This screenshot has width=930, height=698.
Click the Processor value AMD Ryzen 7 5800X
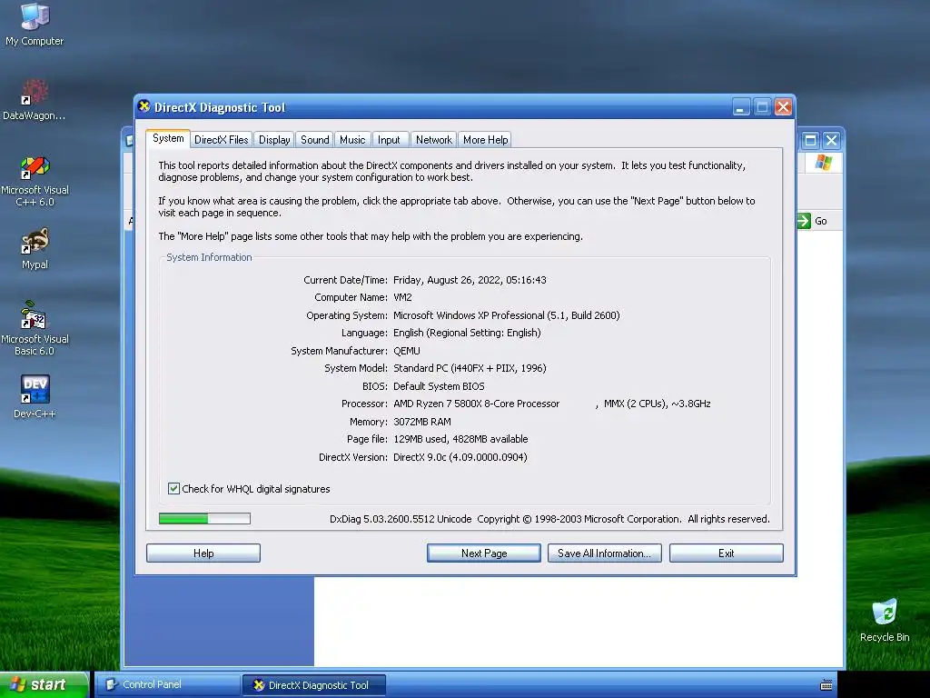(x=476, y=404)
